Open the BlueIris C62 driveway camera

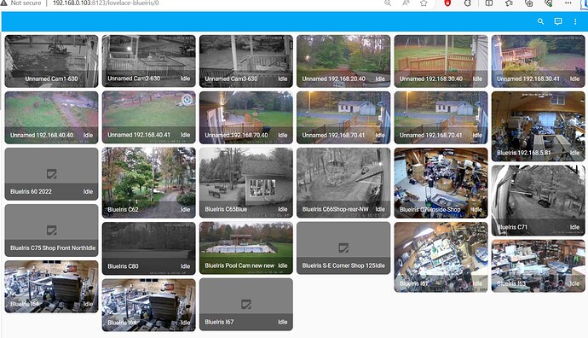click(149, 183)
